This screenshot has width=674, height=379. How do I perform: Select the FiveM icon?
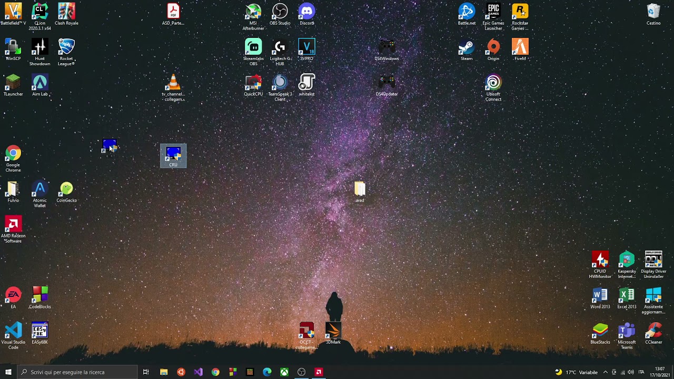pos(520,49)
